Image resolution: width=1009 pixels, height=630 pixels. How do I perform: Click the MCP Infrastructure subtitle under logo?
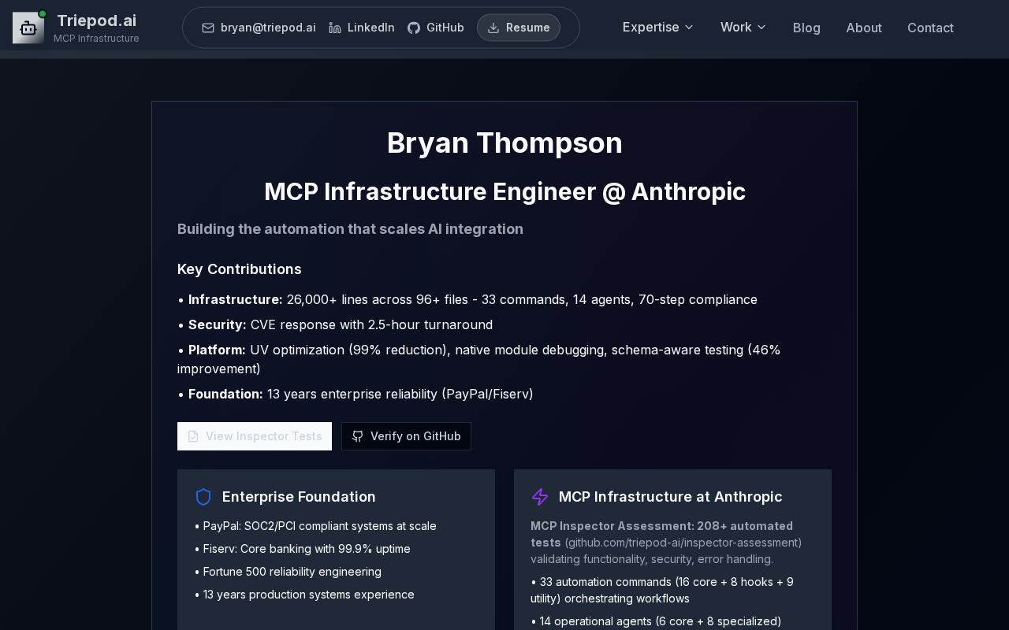96,39
